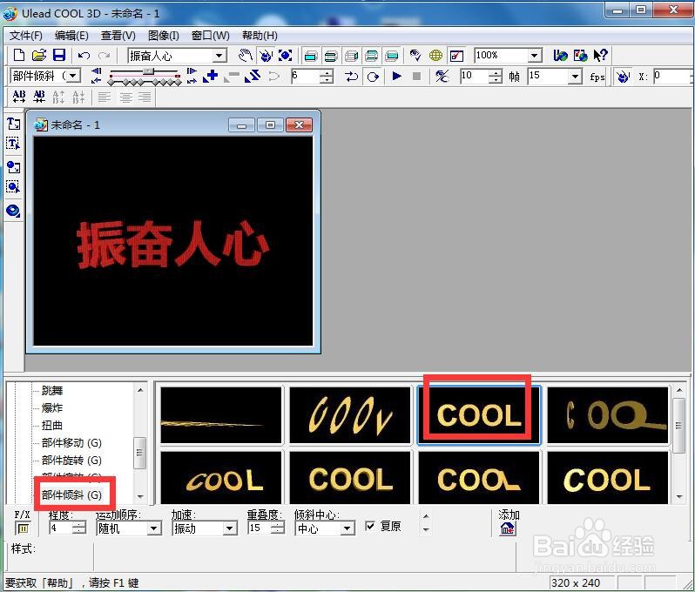Select 爆炸 in the effects tree
This screenshot has height=592, width=695.
click(x=52, y=407)
